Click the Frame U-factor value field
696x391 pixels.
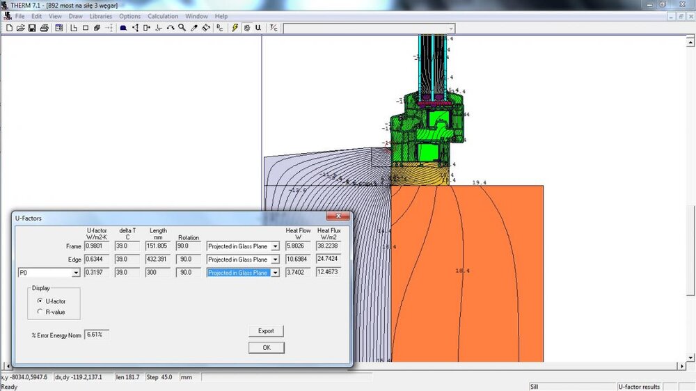[96, 246]
